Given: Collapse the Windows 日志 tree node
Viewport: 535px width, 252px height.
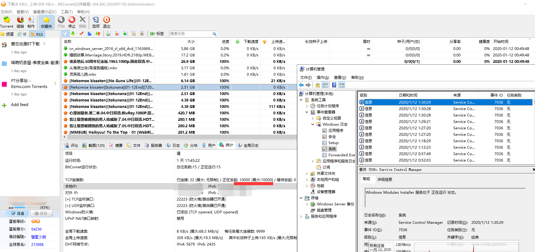Looking at the screenshot, I should point(313,124).
